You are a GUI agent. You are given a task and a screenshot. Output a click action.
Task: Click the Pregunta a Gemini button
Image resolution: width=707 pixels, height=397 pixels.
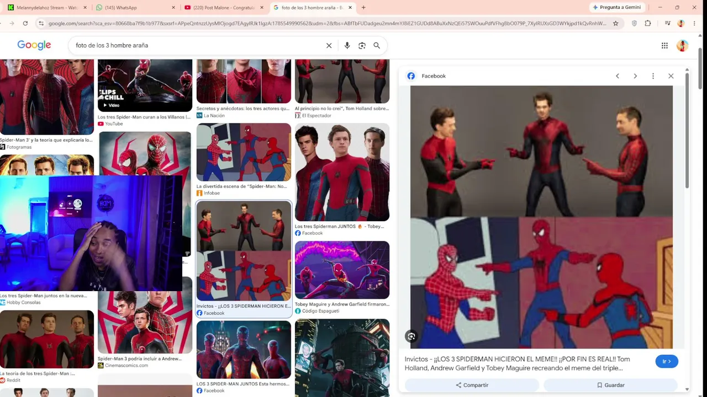[x=618, y=7]
